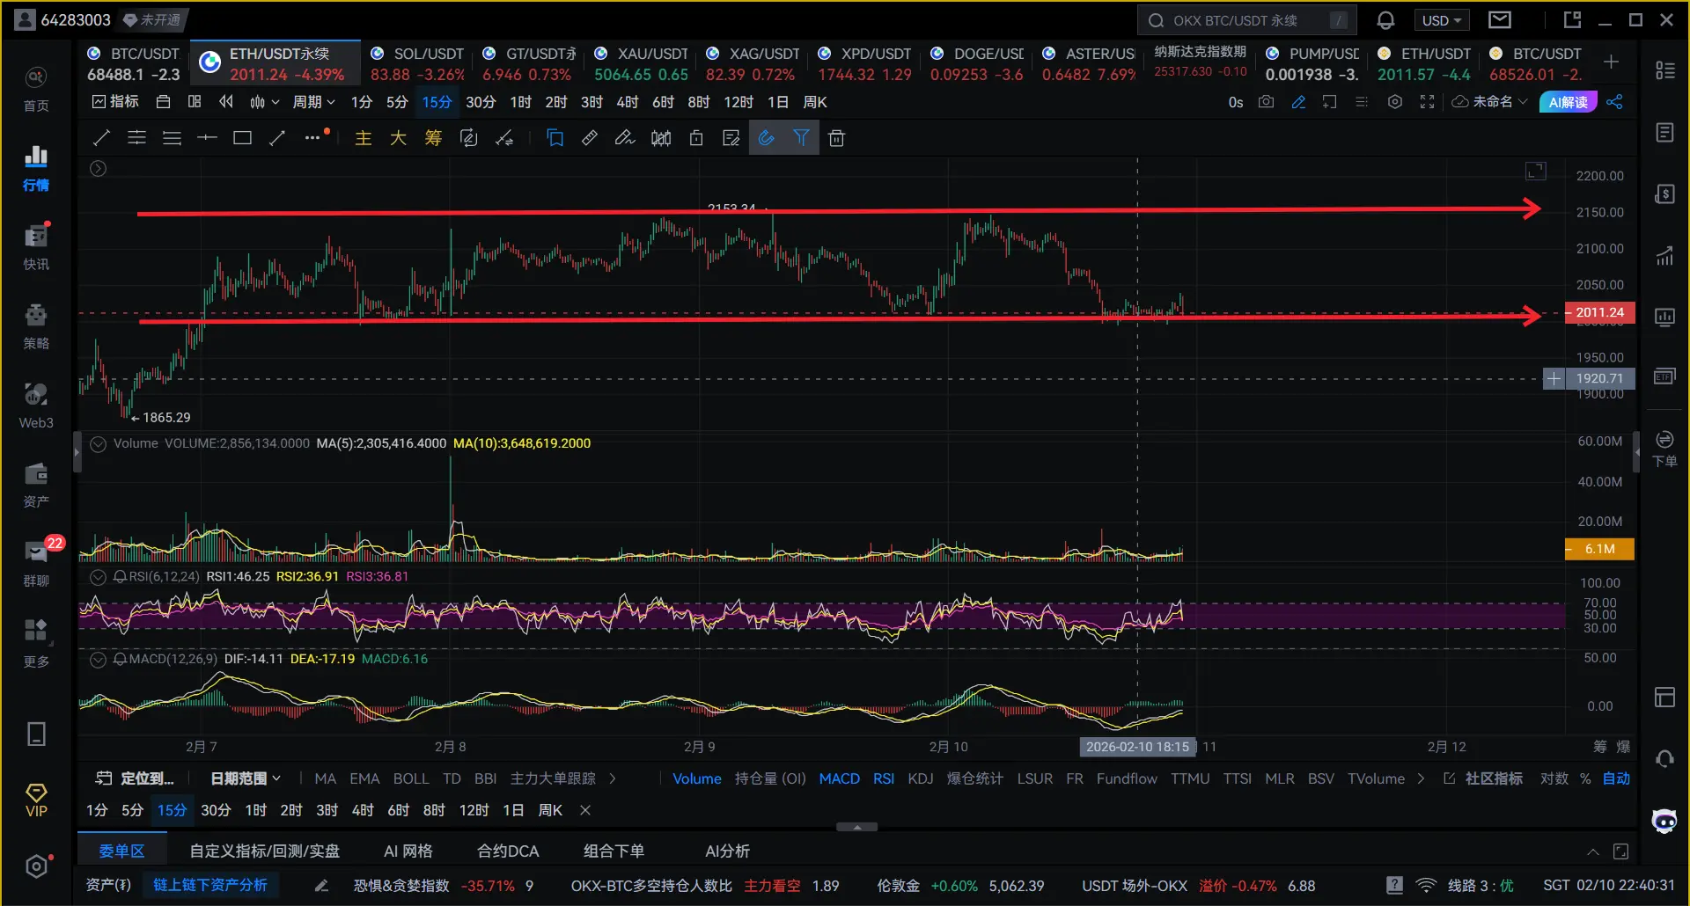The image size is (1690, 906).
Task: Select the rectangle drawing tool
Action: (242, 138)
